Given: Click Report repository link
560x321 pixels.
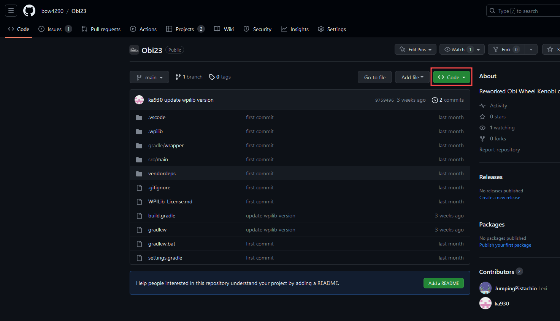Looking at the screenshot, I should (500, 149).
